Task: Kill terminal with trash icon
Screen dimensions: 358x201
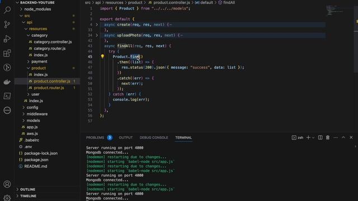Action: 328,137
